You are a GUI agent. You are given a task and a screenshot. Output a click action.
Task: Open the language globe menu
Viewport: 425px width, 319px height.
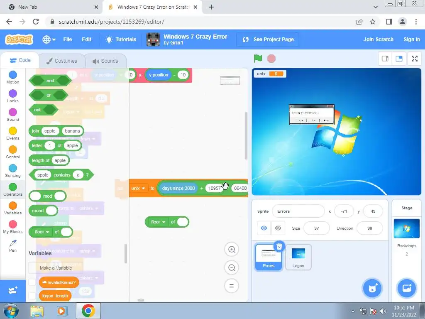pos(49,39)
